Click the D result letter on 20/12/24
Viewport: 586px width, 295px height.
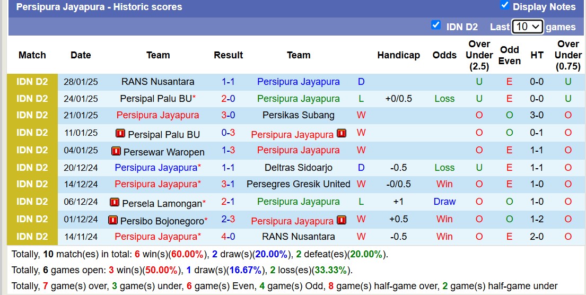coord(361,168)
